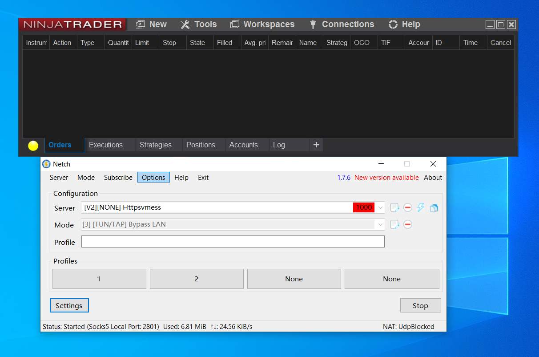Click the lightning speed test icon
Screen dimensions: 539x357
pyautogui.click(x=421, y=207)
